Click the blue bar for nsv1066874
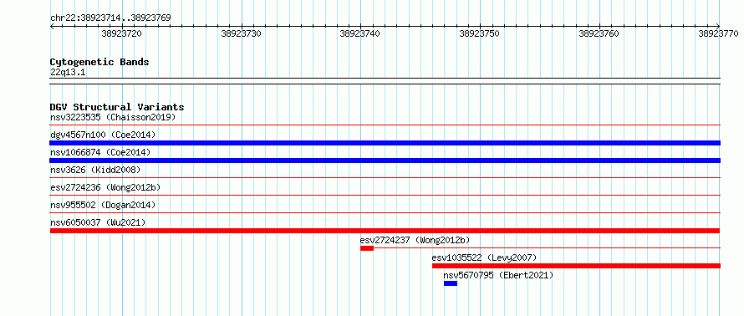The width and height of the screenshot is (744, 316). (x=385, y=161)
